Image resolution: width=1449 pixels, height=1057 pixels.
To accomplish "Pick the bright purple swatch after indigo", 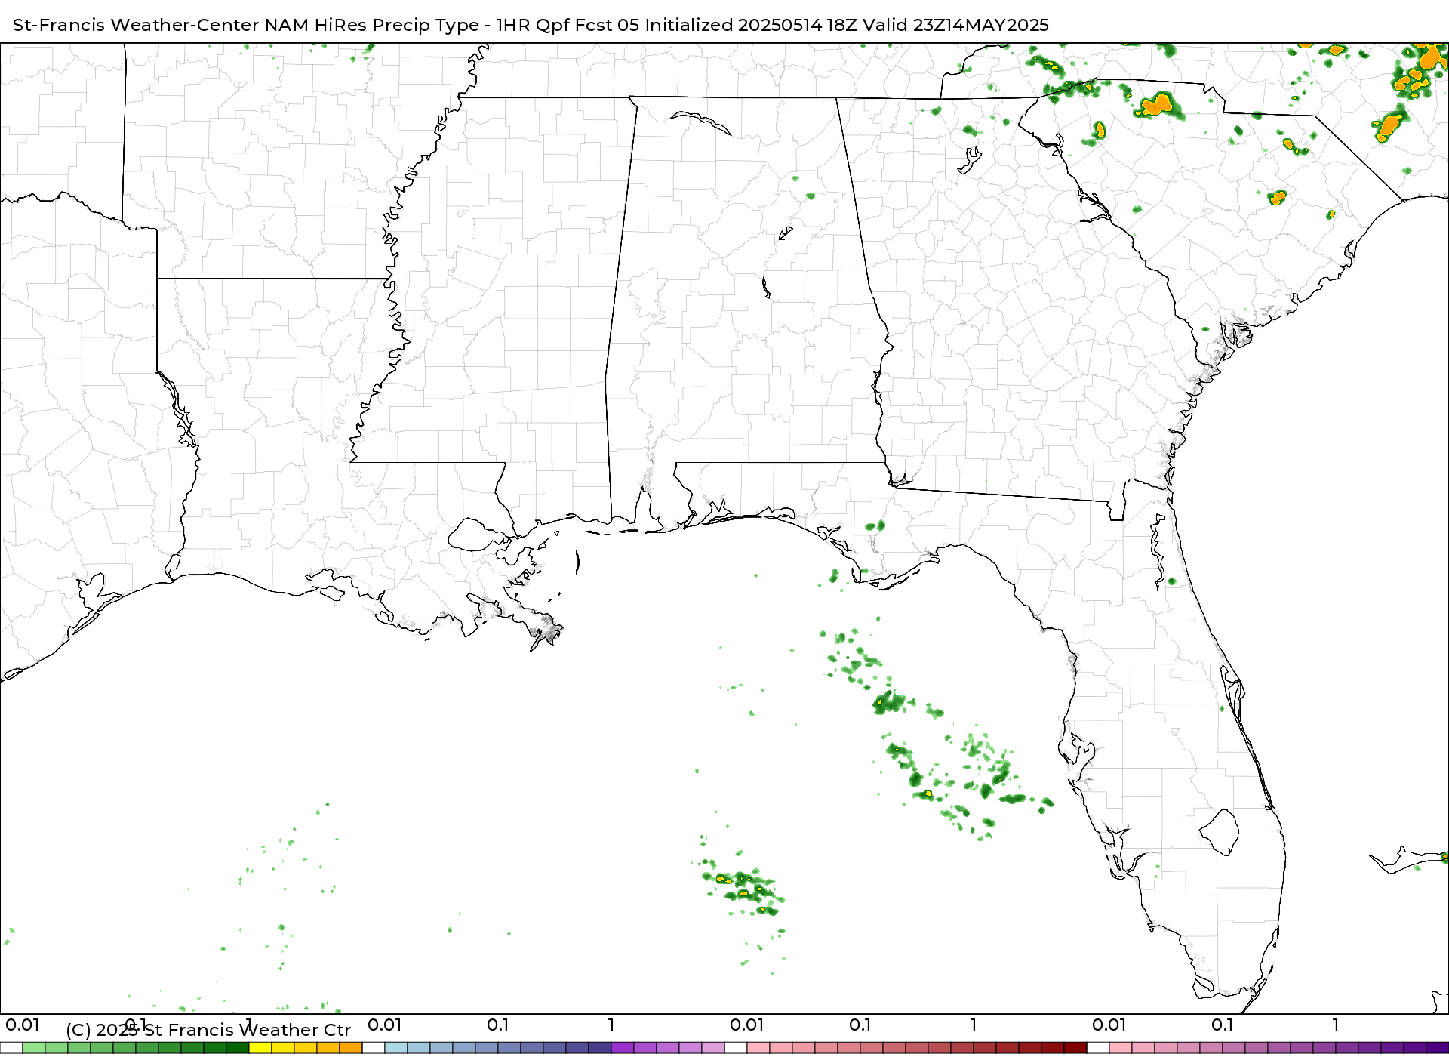I will (x=623, y=1048).
